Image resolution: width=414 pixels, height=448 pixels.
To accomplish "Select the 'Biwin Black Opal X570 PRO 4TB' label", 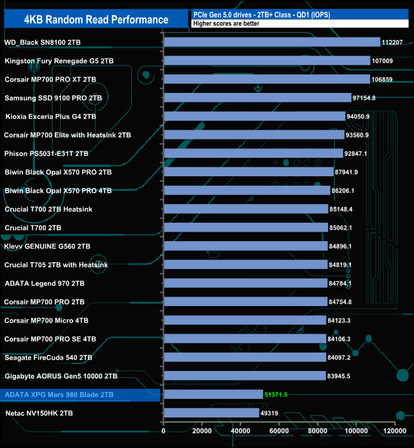I will tap(58, 190).
